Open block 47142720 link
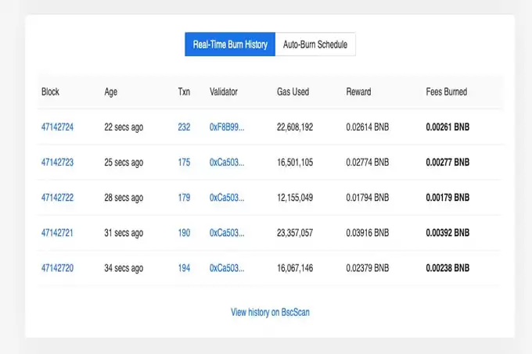Viewport: 532px width, 354px height. click(57, 268)
